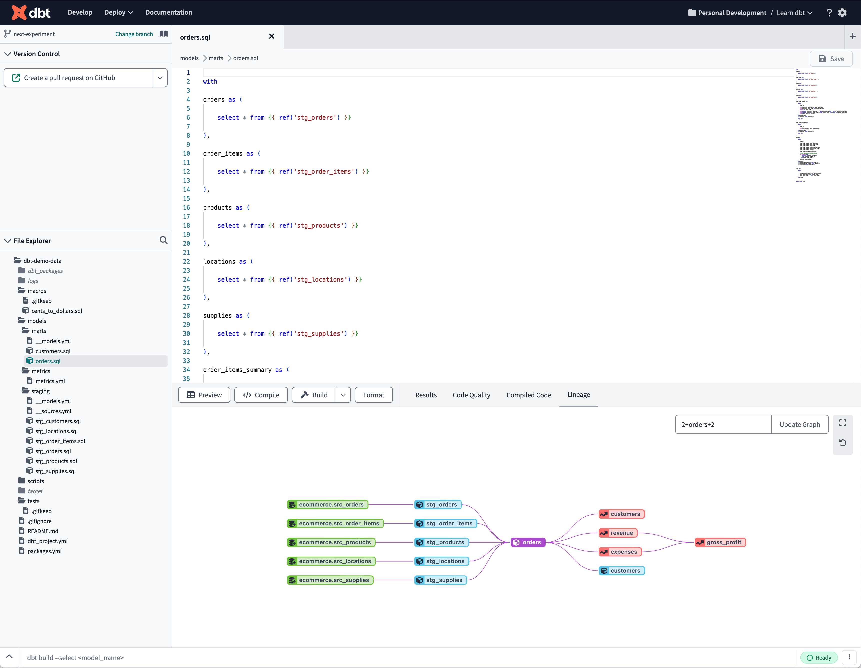The image size is (861, 668).
Task: Click the lineage selector input field
Action: (x=723, y=424)
